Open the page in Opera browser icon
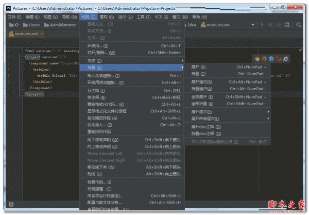The image size is (309, 215). pyautogui.click(x=278, y=59)
